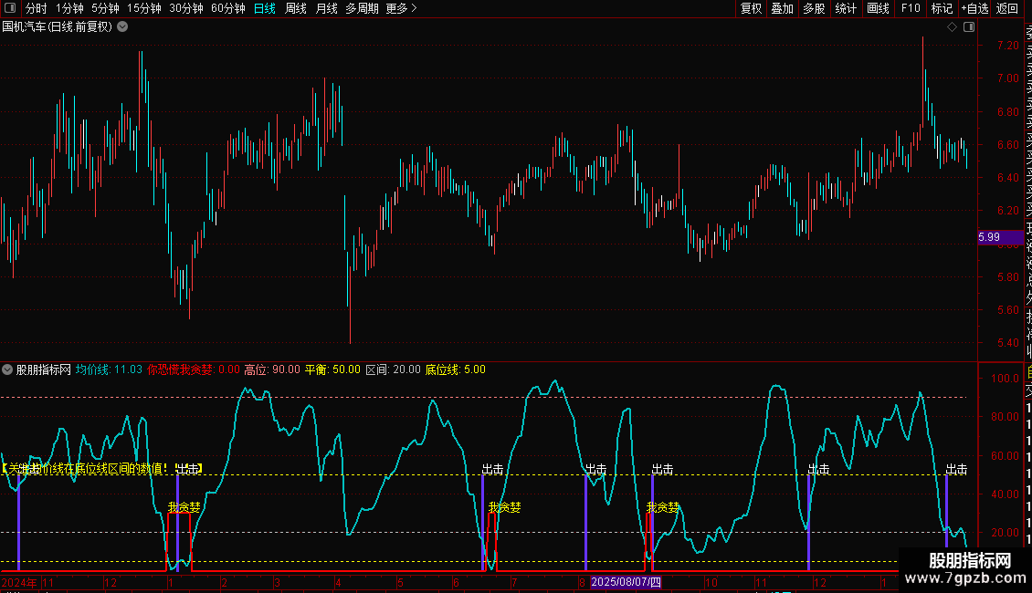The width and height of the screenshot is (1032, 593).
Task: Select the 60分钟 period tab
Action: click(228, 9)
